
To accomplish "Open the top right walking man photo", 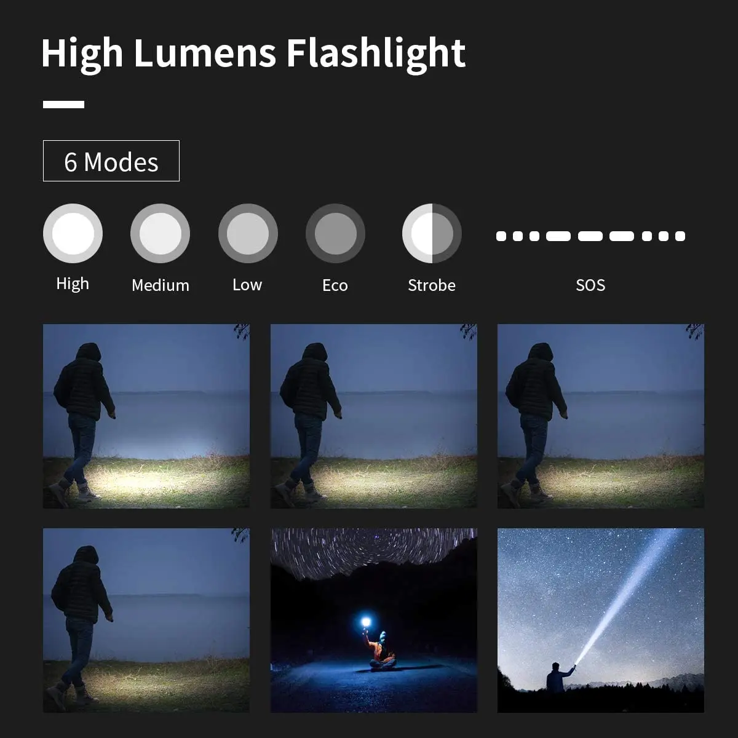I will click(x=601, y=416).
